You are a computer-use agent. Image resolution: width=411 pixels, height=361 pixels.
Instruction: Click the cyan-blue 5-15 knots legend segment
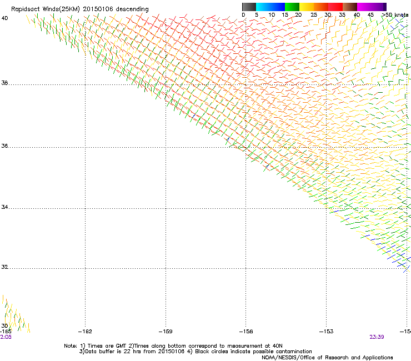point(270,7)
